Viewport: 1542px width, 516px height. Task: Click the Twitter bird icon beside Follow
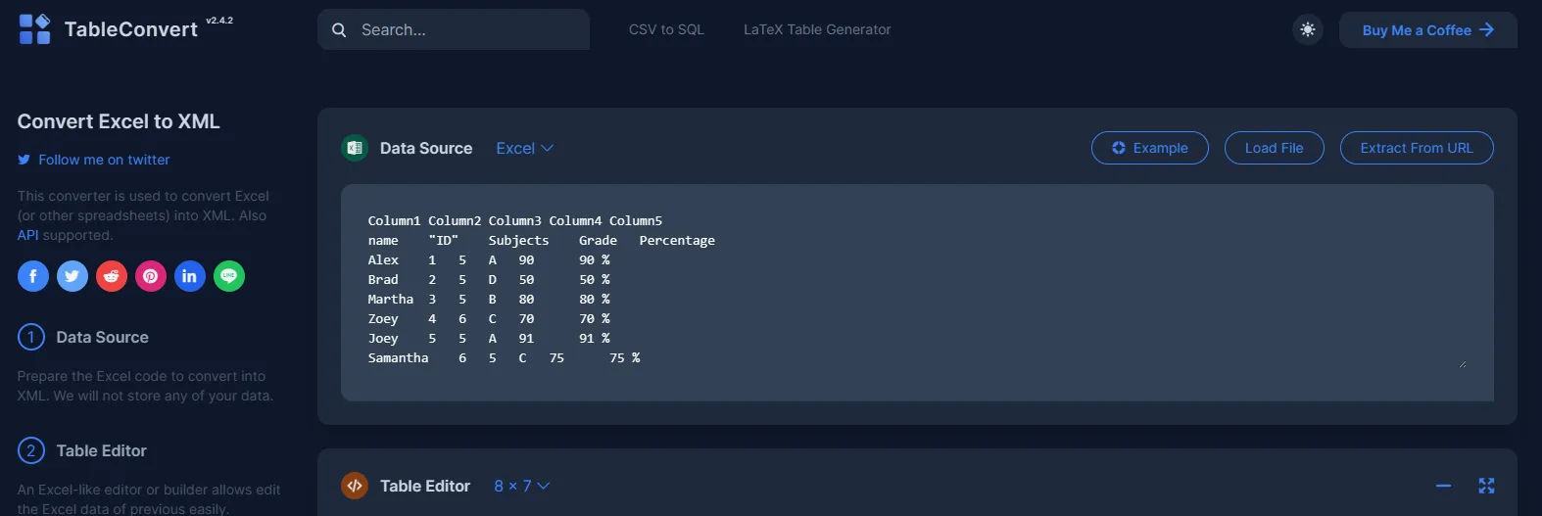pos(24,160)
